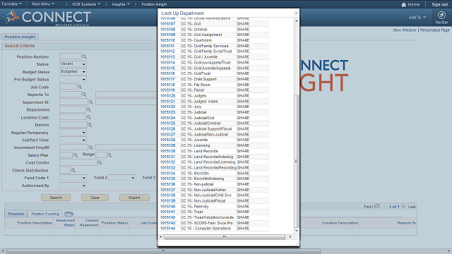
Task: Select department 1015107 CC 15- Civil
Action: [168, 23]
